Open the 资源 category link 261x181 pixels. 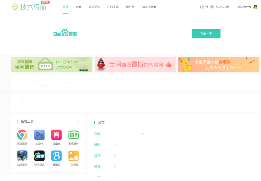pyautogui.click(x=97, y=134)
